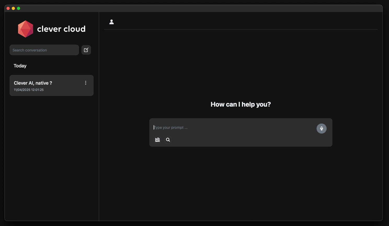Maximize the window using the green button
Screen dimensions: 389x226
19,8
